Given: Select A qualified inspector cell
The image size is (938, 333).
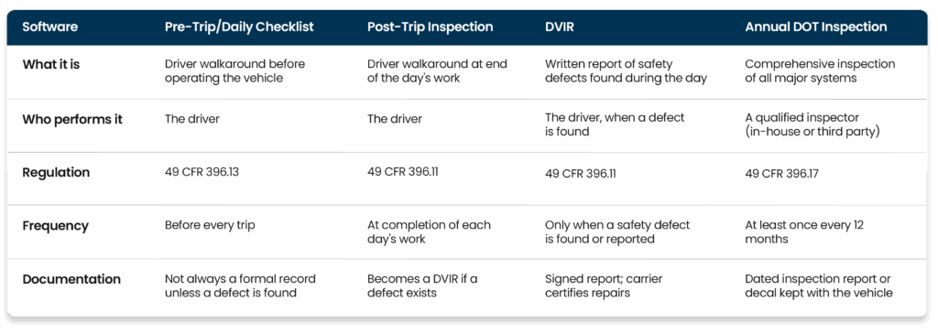Looking at the screenshot, I should 813,125.
